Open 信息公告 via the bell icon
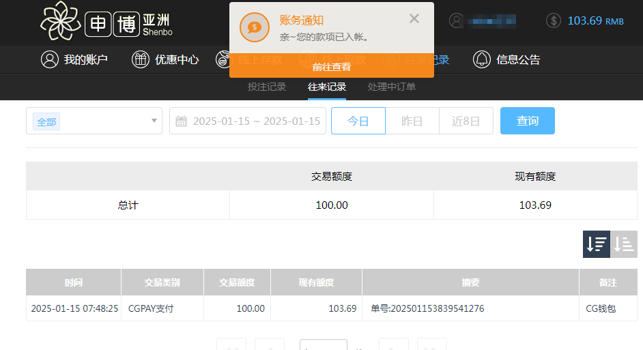Image resolution: width=643 pixels, height=350 pixels. pos(482,59)
